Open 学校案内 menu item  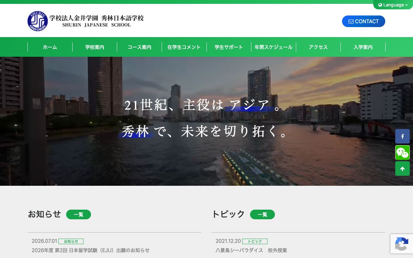tap(95, 47)
